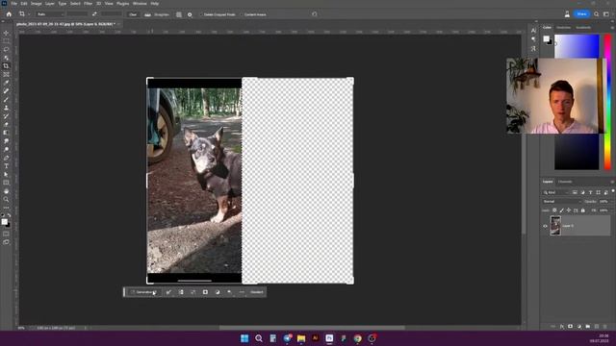The height and width of the screenshot is (346, 616).
Task: Click Clear button in options bar
Action: (x=133, y=14)
